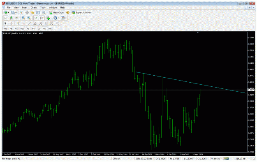The height and width of the screenshot is (162, 257).
Task: Switch to M5 timeframe
Action: [11, 29]
